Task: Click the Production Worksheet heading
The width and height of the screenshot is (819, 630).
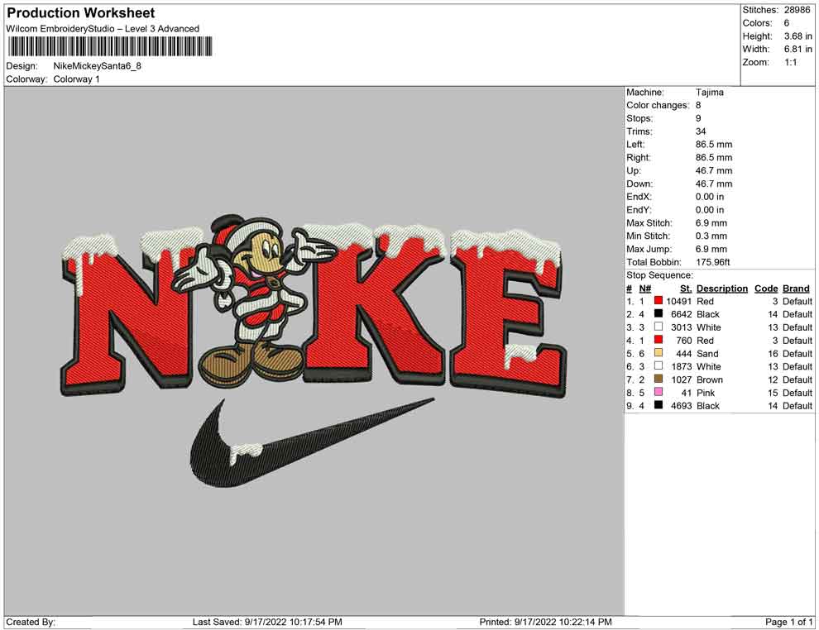Action: coord(80,13)
